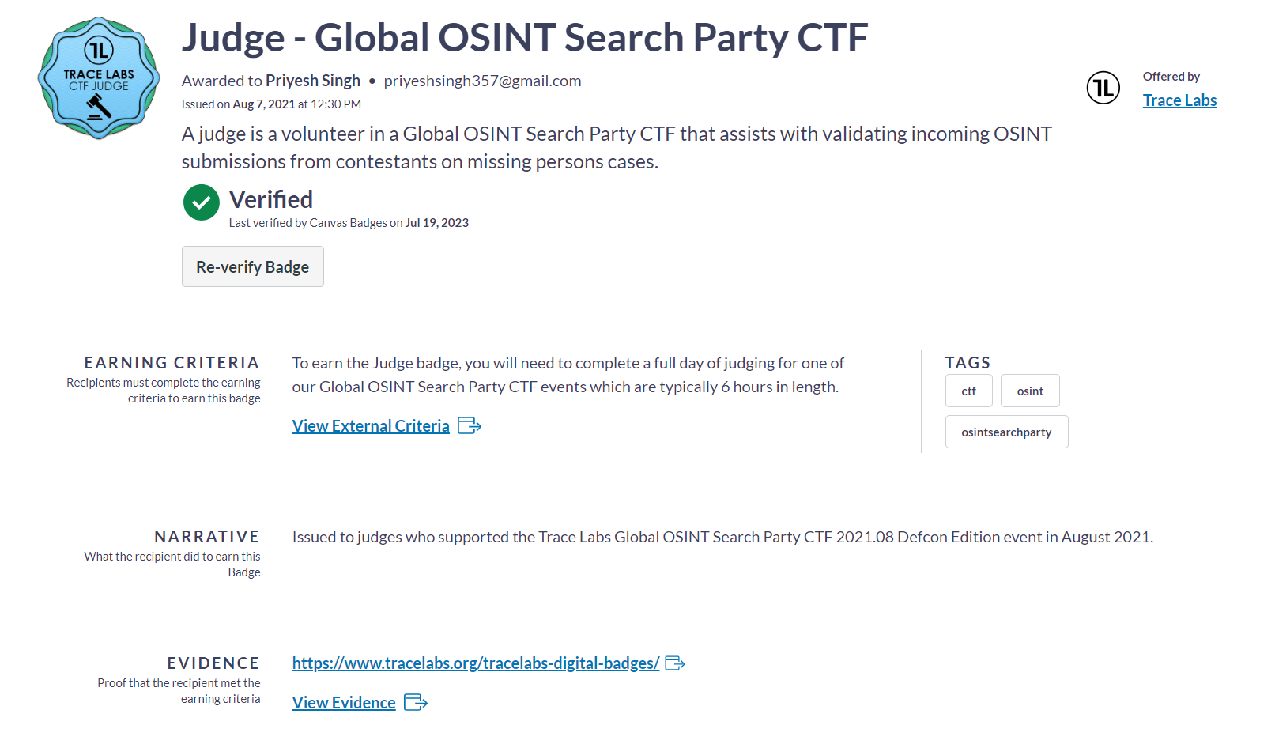This screenshot has height=729, width=1275.
Task: Select the osint tag
Action: (x=1030, y=391)
